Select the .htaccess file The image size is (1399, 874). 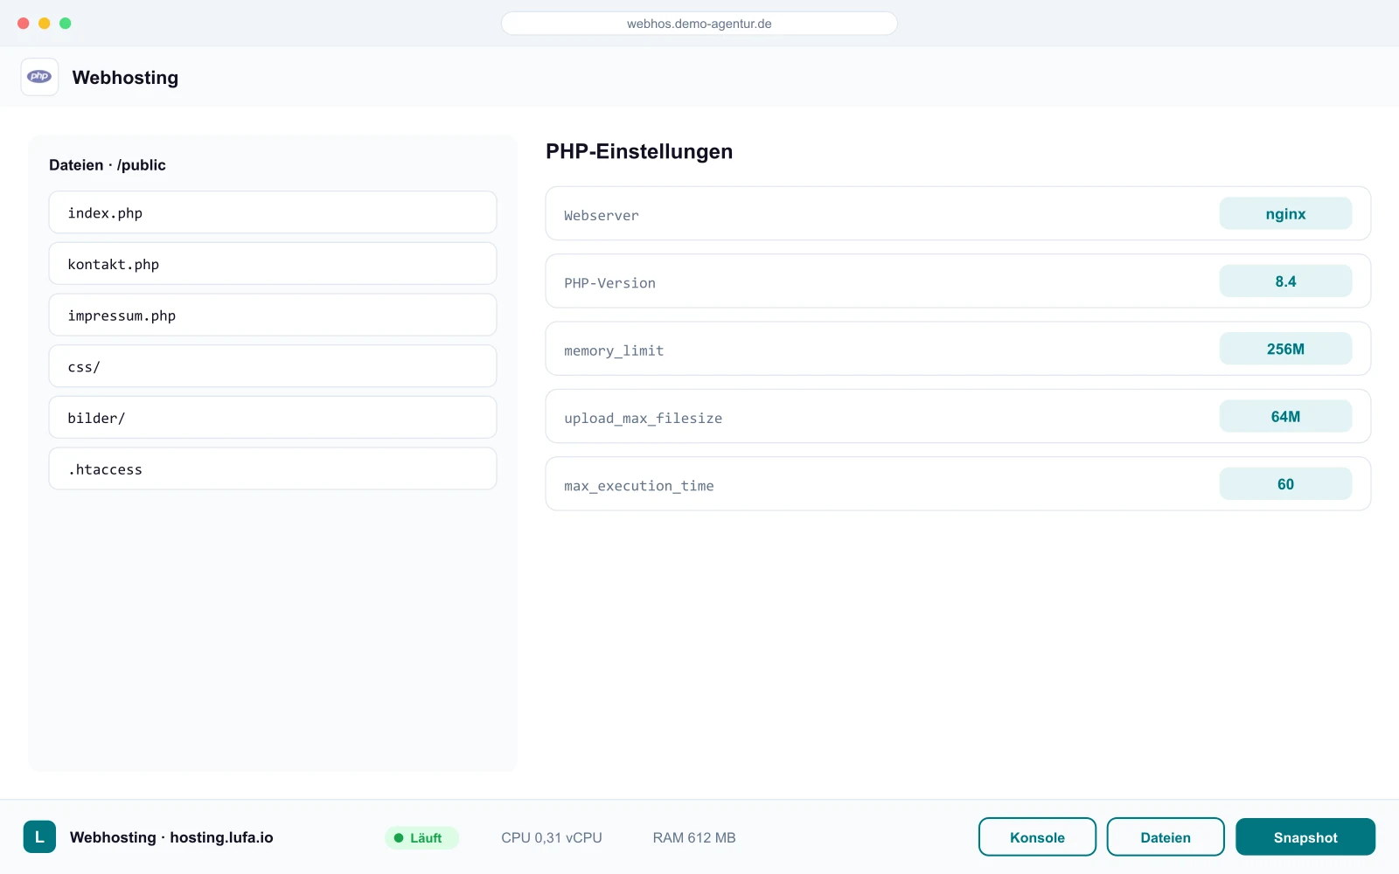tap(273, 468)
